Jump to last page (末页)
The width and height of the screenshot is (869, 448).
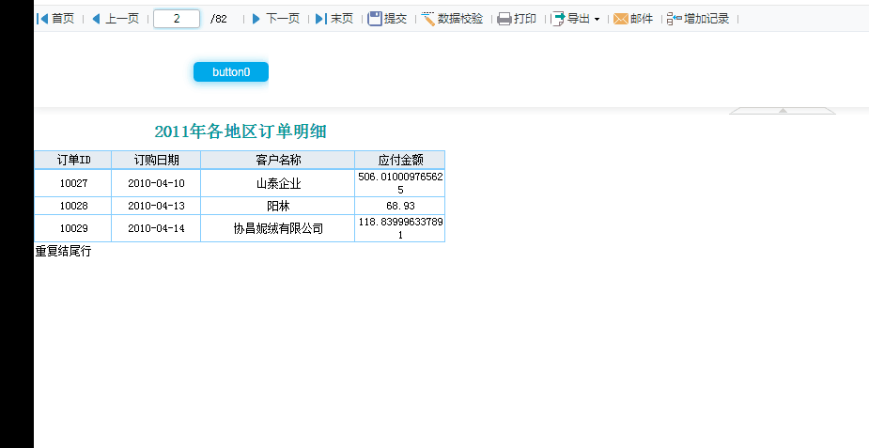point(334,19)
